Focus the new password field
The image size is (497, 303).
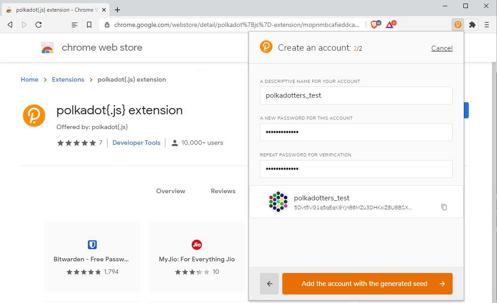356,132
